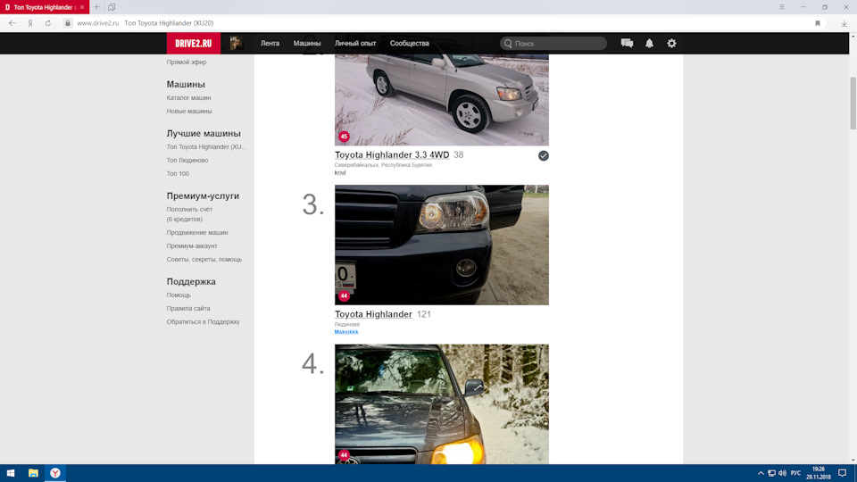Open the Правила сайта sidebar link
Viewport: 857px width, 482px height.
[188, 308]
